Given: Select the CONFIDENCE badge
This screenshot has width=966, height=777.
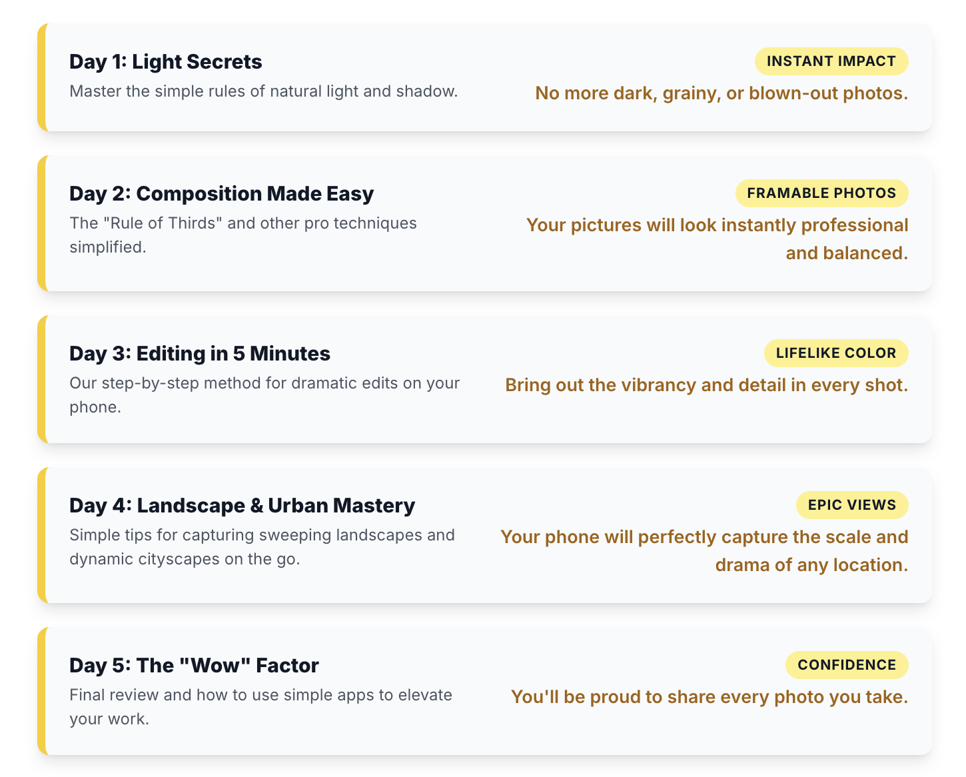Looking at the screenshot, I should [x=846, y=665].
